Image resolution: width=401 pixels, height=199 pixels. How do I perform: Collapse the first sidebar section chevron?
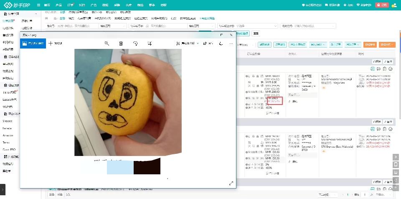pos(36,14)
